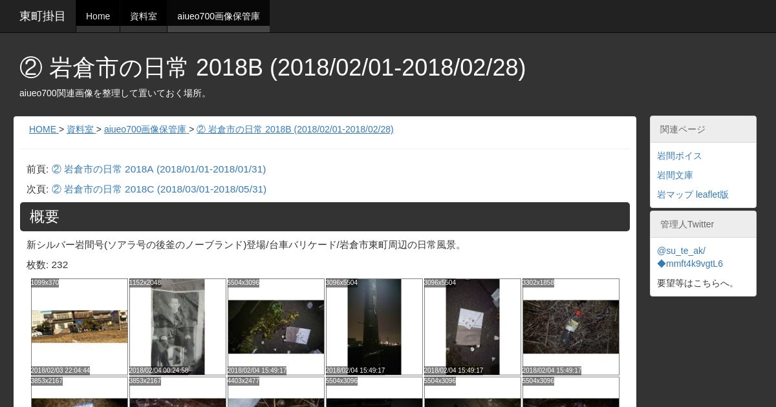
Task: Click the ◆mmft4k9vgtL6 link
Action: click(x=690, y=264)
